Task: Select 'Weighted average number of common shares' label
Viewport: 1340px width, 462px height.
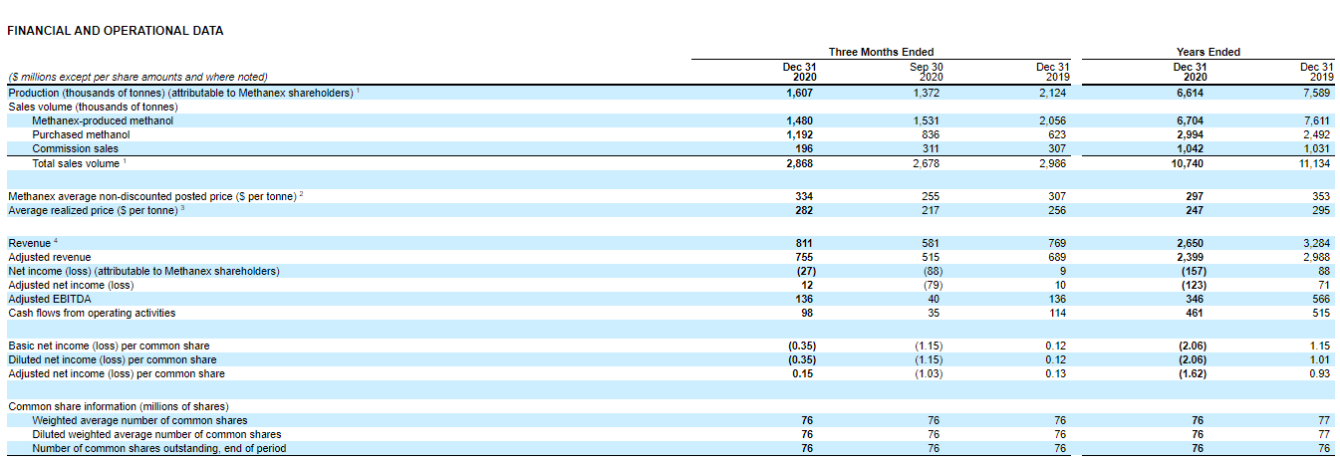Action: [139, 420]
